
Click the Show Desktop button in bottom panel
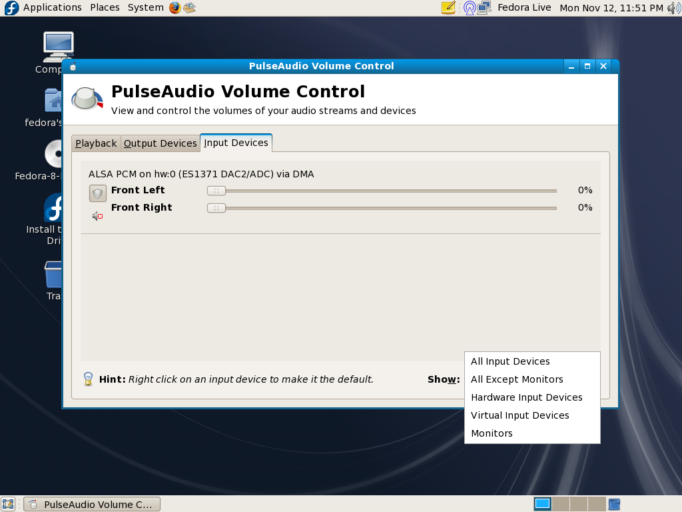(x=8, y=504)
